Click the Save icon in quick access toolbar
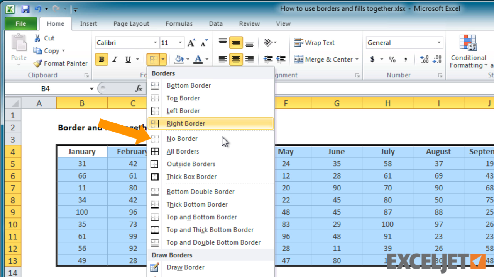Screen dimensions: 494x277 pos(25,9)
